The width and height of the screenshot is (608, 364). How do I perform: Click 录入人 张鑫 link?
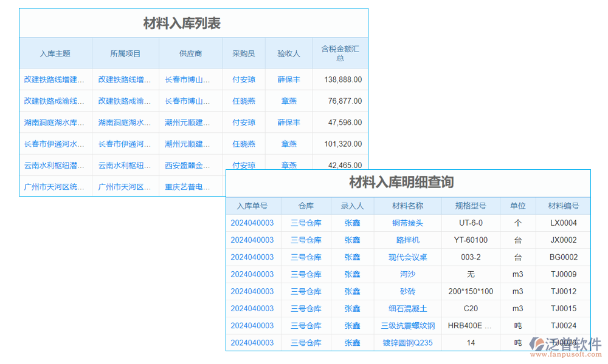353,223
